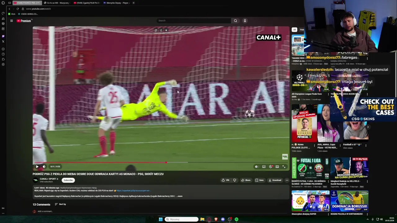Switch to Zgadnij FILM tab
The width and height of the screenshot is (397, 223).
(x=87, y=3)
